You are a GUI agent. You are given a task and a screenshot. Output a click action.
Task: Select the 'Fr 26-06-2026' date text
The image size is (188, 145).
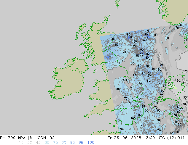tap(124, 138)
